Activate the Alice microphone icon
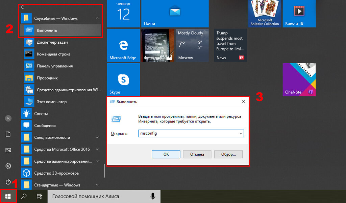This screenshot has height=203, width=346. tap(153, 196)
